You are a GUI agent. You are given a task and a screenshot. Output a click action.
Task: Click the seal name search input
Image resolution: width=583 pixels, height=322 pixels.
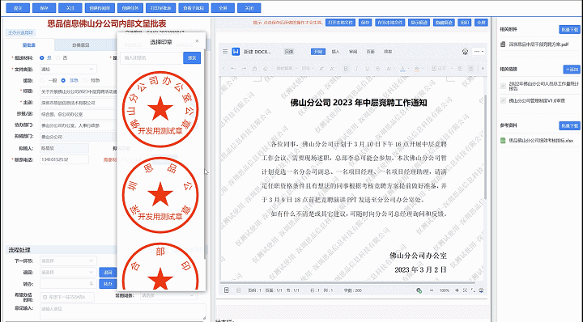coord(151,58)
